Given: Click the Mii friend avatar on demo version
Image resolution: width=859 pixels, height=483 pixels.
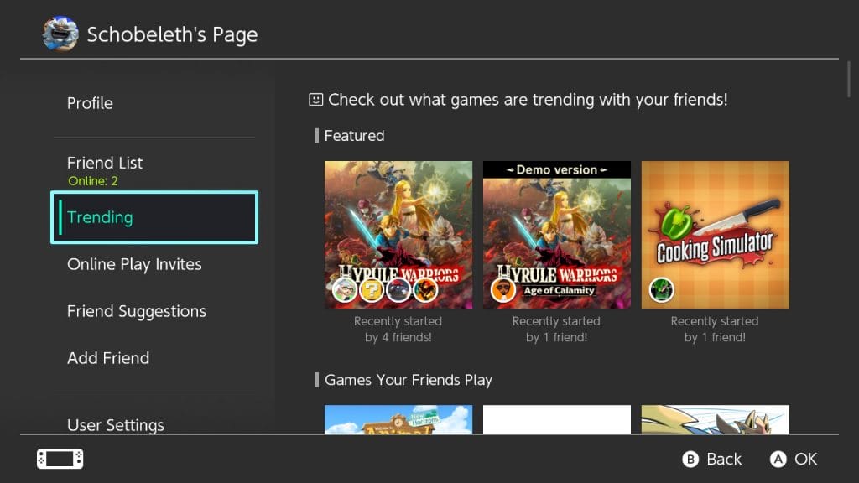Looking at the screenshot, I should 502,290.
